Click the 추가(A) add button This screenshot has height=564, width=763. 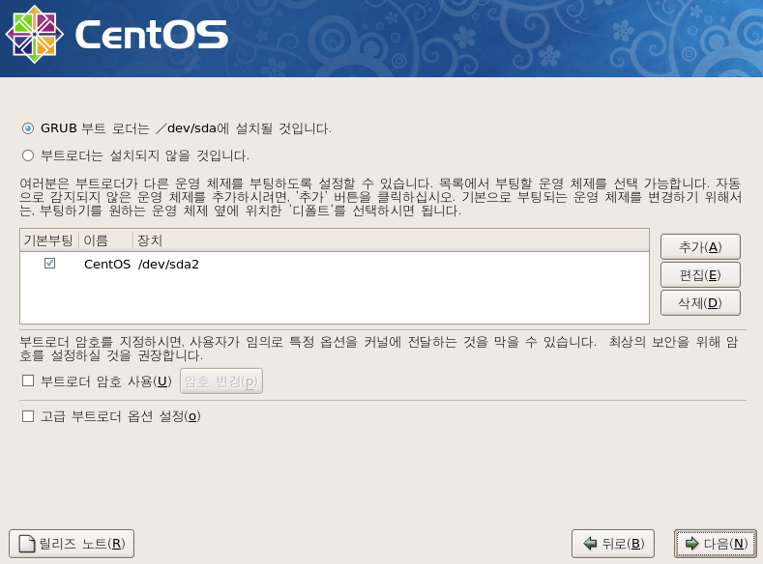(700, 247)
